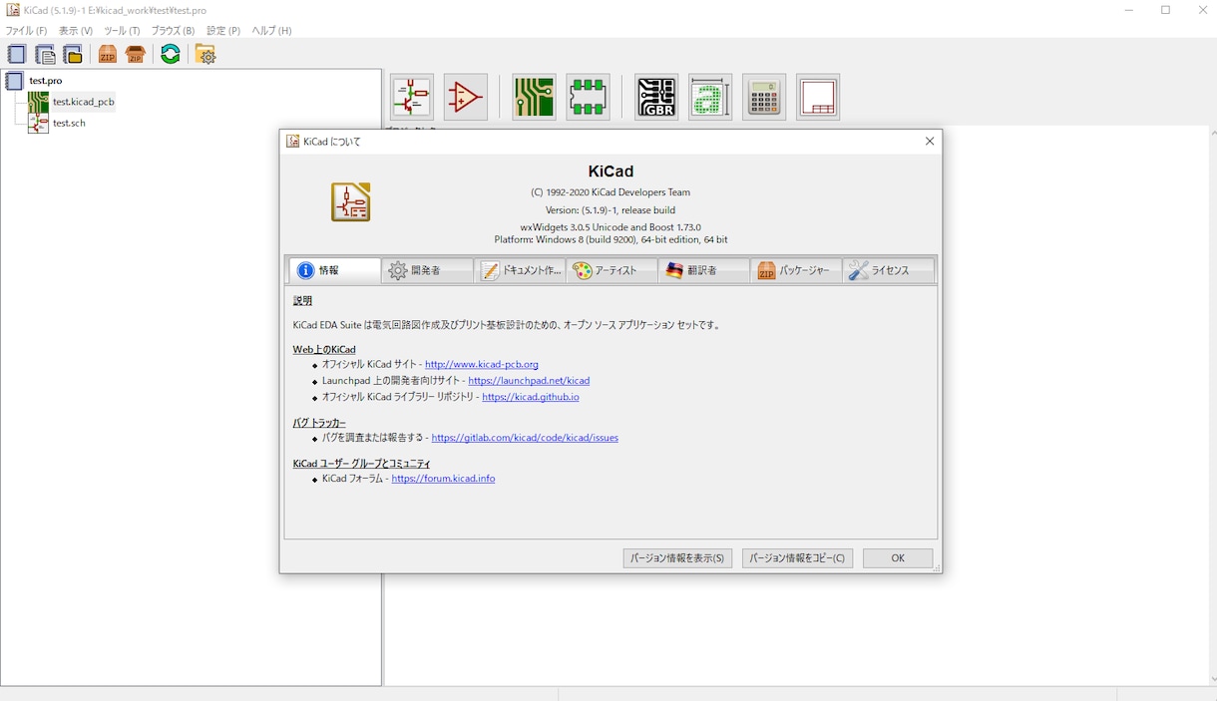Open the page layout editor
The width and height of the screenshot is (1217, 701).
[x=818, y=97]
